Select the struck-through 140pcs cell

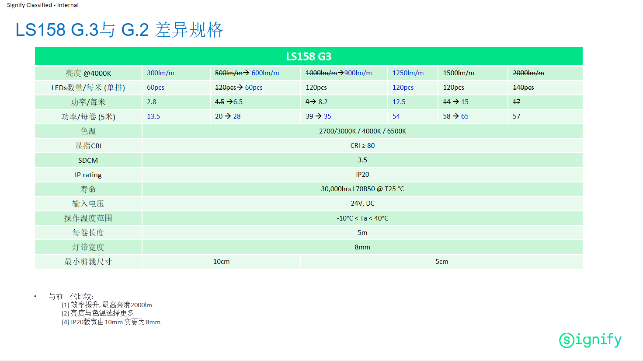point(523,88)
